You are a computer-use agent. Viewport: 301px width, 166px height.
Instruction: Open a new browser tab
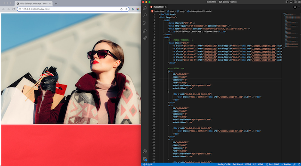56,3
